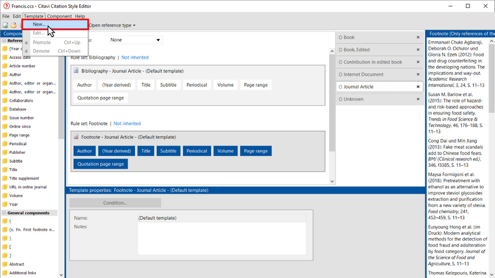Click the Article number component icon

coord(5,66)
